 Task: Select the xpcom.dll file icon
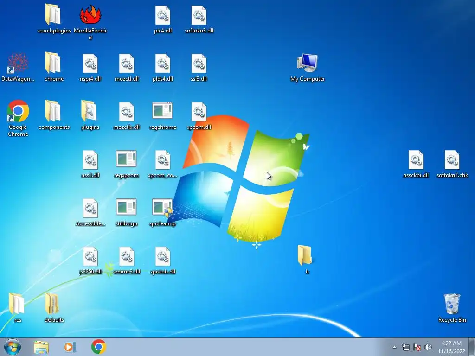tap(199, 112)
